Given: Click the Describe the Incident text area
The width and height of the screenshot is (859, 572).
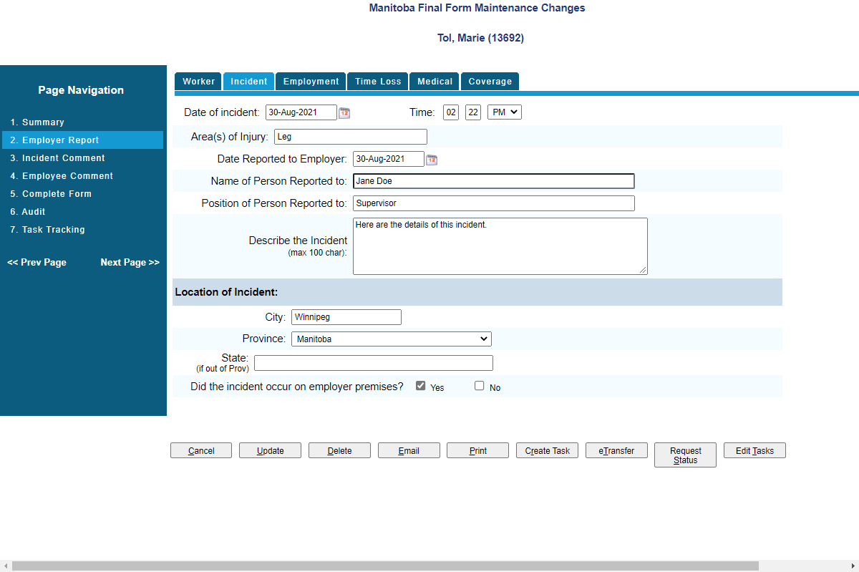Looking at the screenshot, I should coord(500,246).
